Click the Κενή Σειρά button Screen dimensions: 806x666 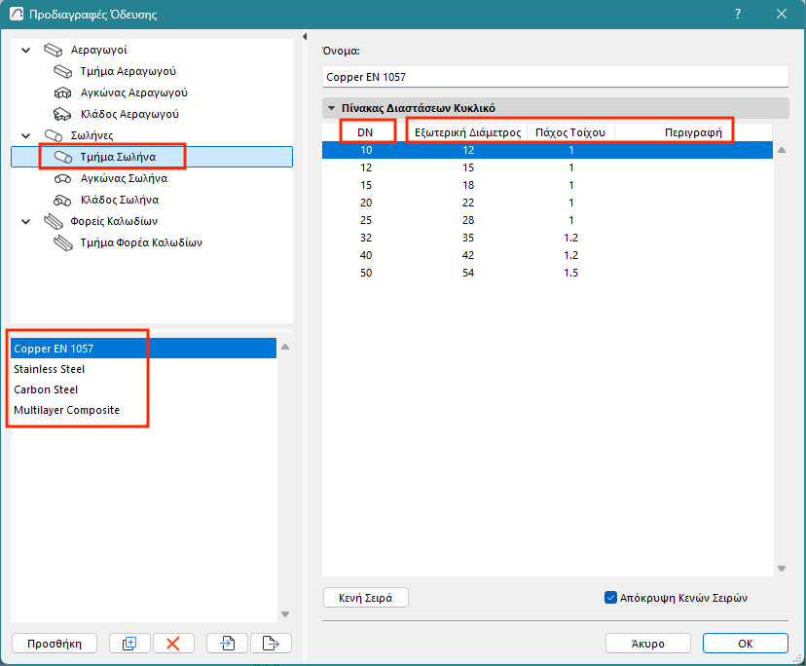(x=365, y=598)
